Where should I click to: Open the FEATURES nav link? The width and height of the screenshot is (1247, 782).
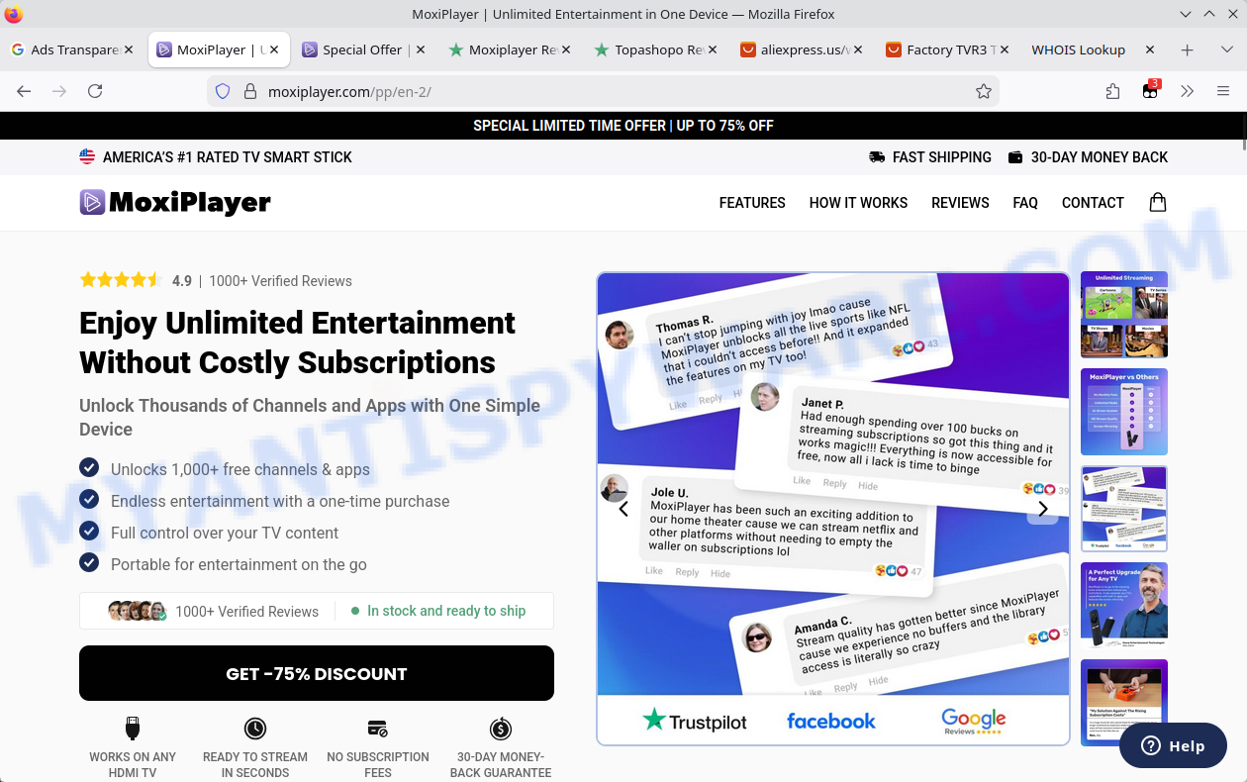click(752, 203)
